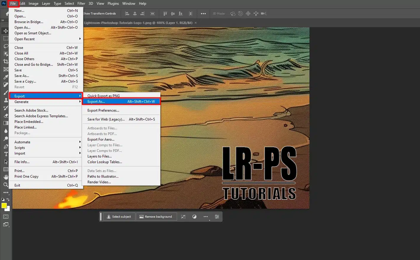The width and height of the screenshot is (420, 260).
Task: Select the Rectangle shape tool
Action: click(x=6, y=169)
